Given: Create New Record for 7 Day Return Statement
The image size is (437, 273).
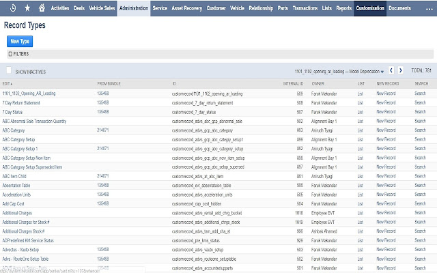Looking at the screenshot, I should pyautogui.click(x=386, y=102).
